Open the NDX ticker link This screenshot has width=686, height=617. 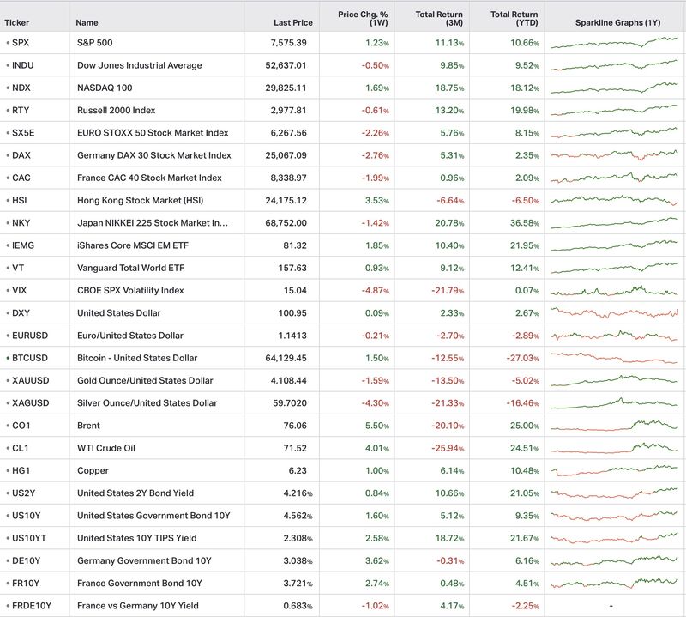pyautogui.click(x=21, y=88)
